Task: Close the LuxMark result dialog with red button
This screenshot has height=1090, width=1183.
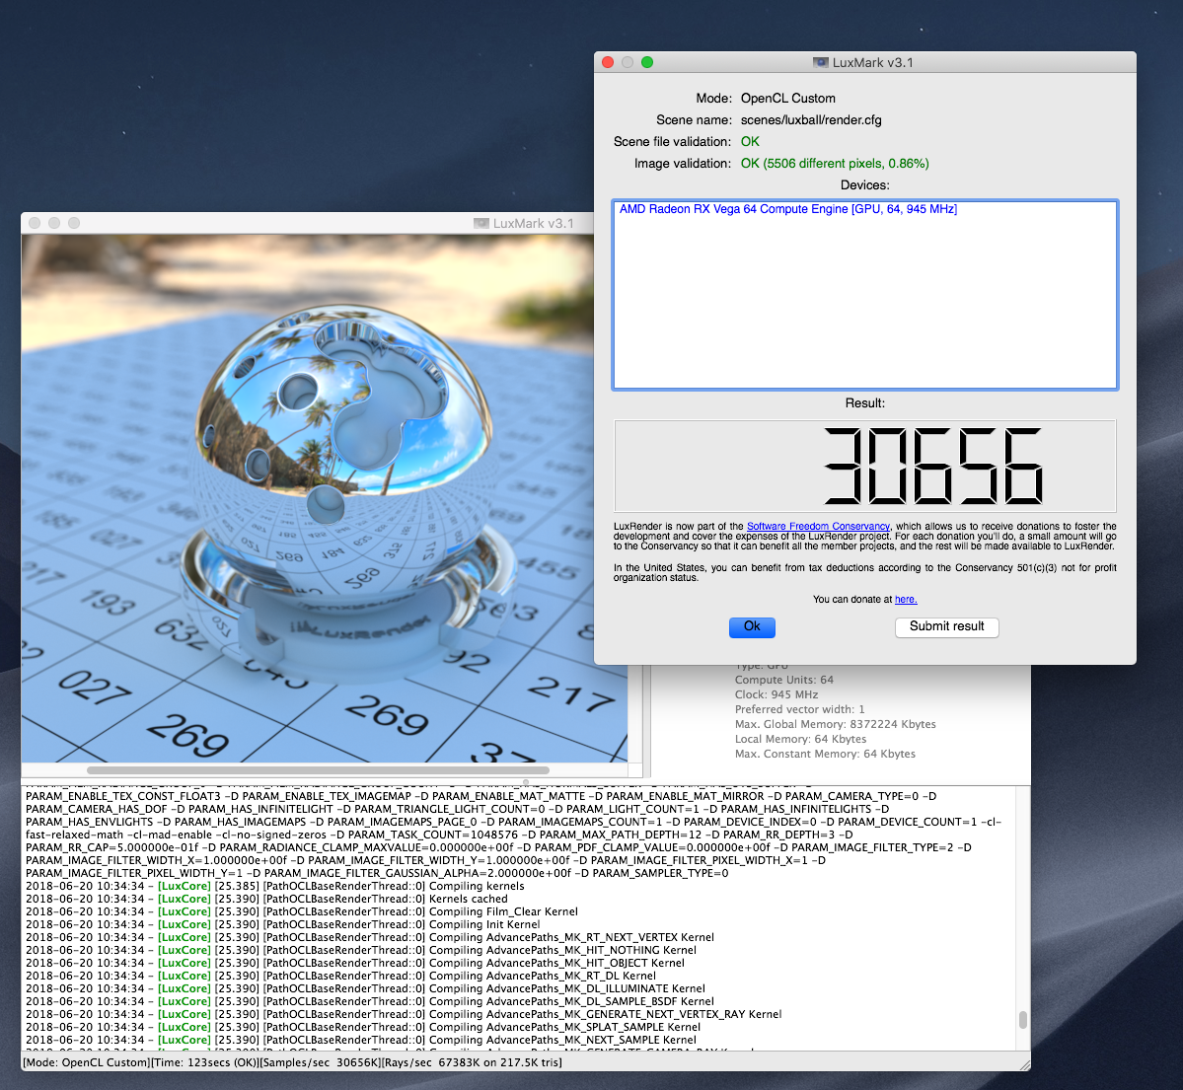Action: click(608, 62)
